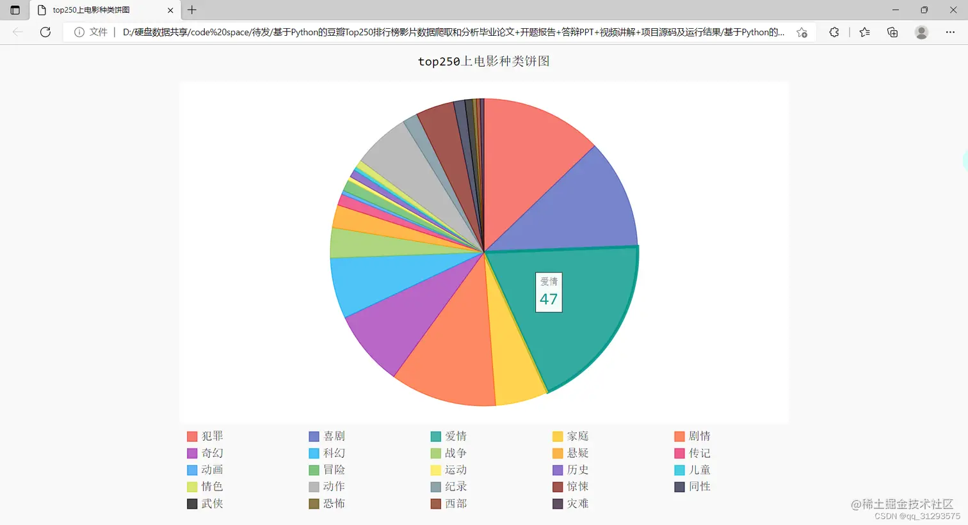Image resolution: width=968 pixels, height=525 pixels.
Task: Toggle the 科幻 legend entry
Action: (x=327, y=453)
